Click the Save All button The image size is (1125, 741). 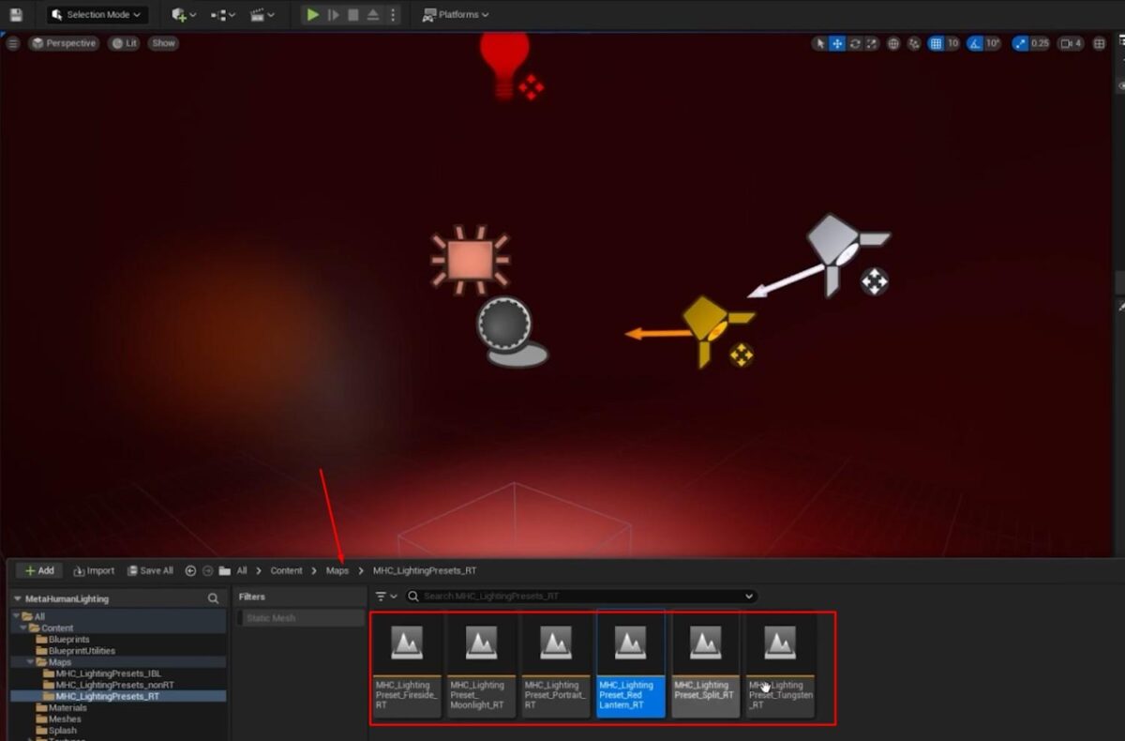[149, 570]
